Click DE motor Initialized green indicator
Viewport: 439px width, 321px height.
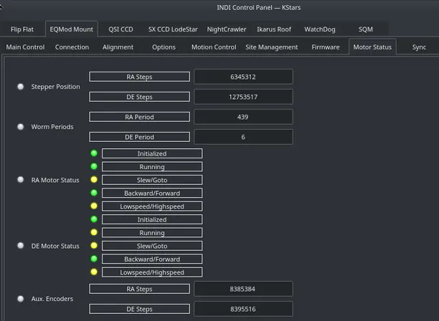94,219
